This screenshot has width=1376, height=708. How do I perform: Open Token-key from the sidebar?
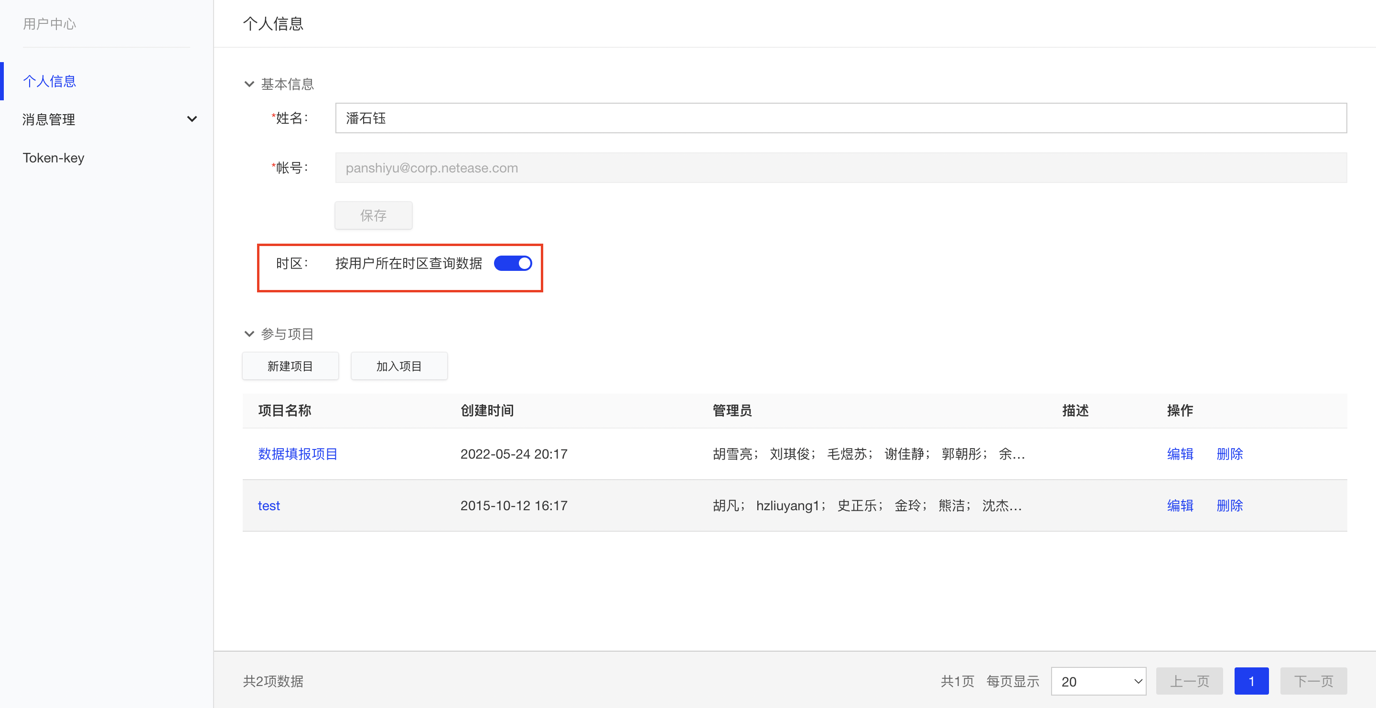pyautogui.click(x=54, y=158)
